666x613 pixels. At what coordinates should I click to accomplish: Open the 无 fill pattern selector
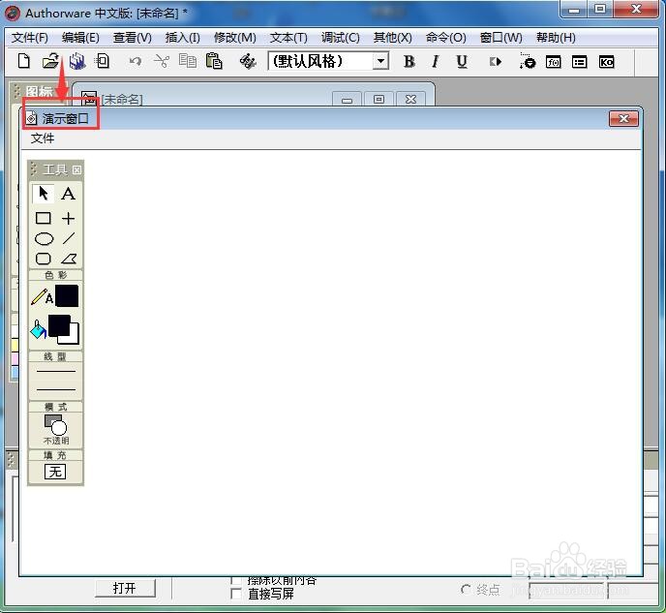[55, 472]
